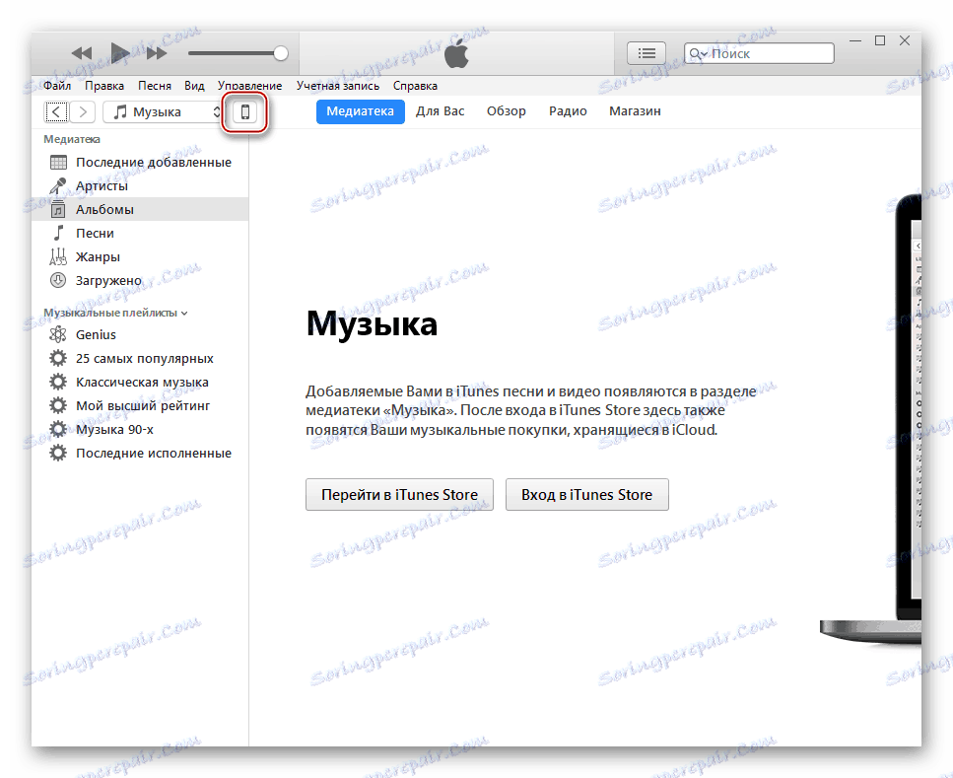Select the Альбомы sidebar entry
The width and height of the screenshot is (953, 778).
[x=102, y=209]
